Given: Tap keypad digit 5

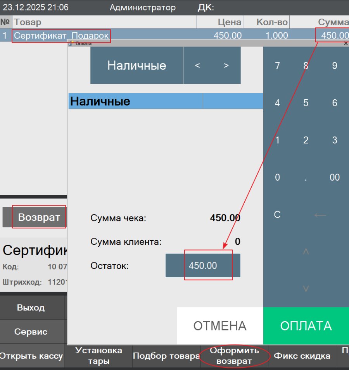Looking at the screenshot, I should [306, 103].
